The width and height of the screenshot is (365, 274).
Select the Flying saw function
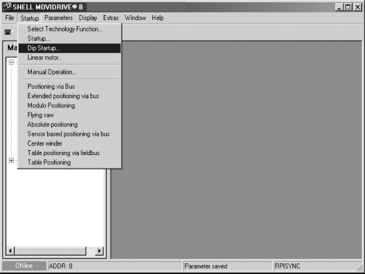[69, 115]
